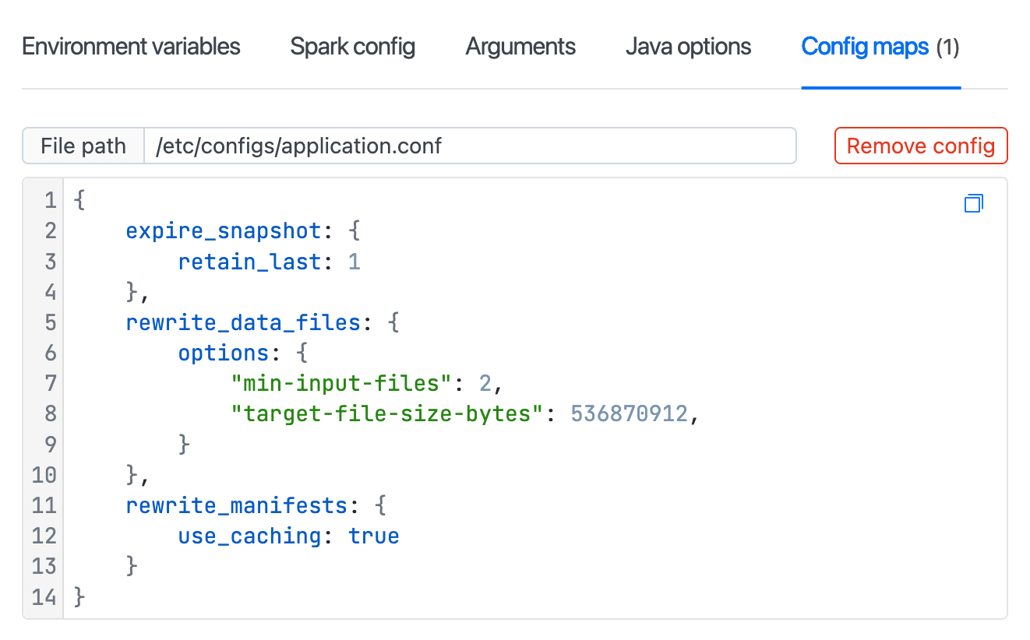Click line number 1 in gutter
The width and height of the screenshot is (1030, 640).
click(x=50, y=201)
